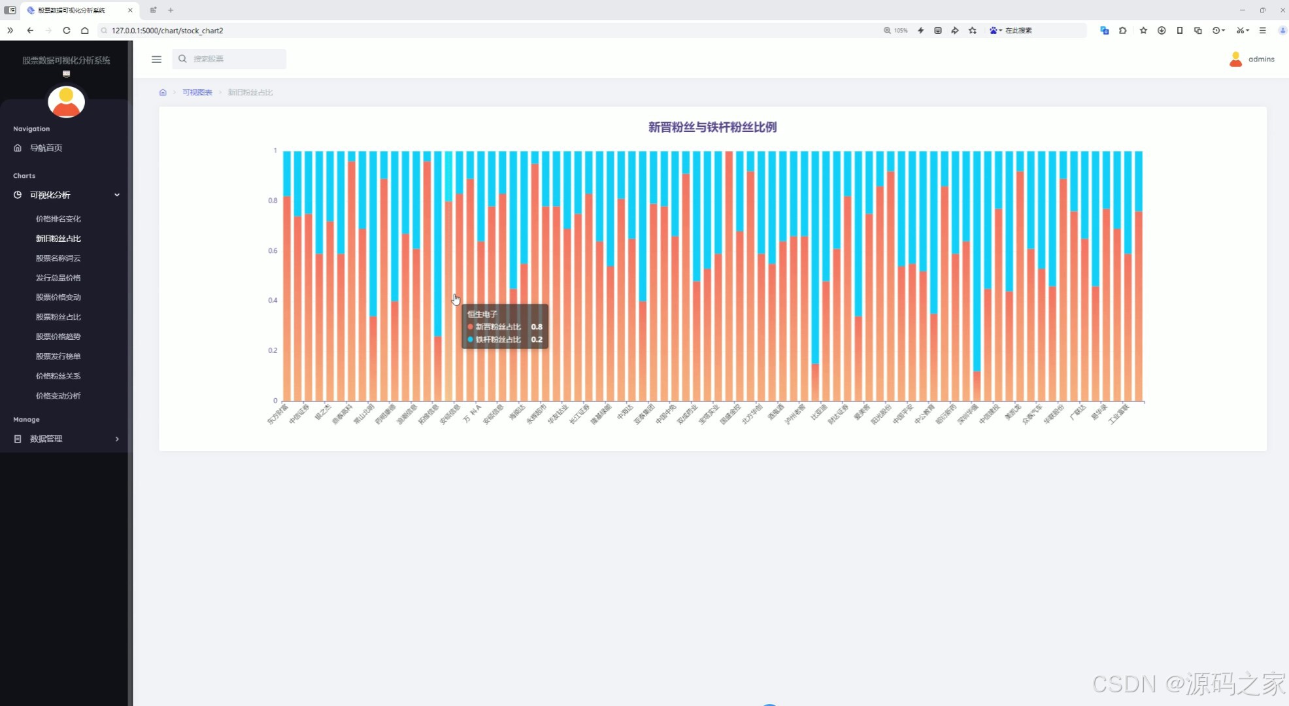Image resolution: width=1289 pixels, height=706 pixels.
Task: Click the 可视图表 breadcrumb link
Action: (x=197, y=92)
